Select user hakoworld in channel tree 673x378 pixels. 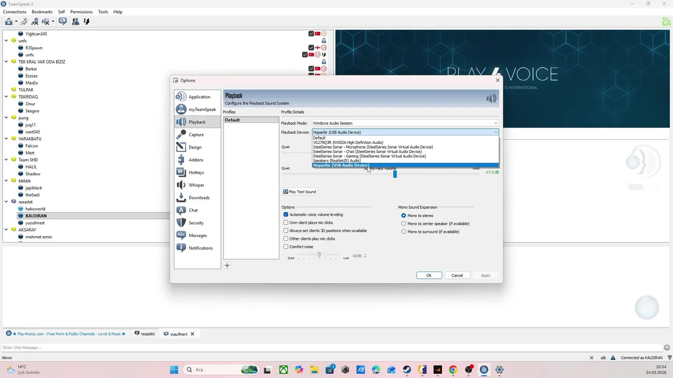tap(36, 209)
